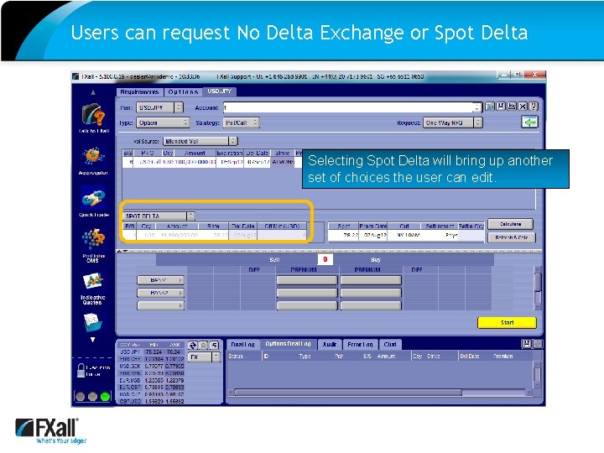Switch to the Options tab
The height and width of the screenshot is (453, 604).
[x=184, y=92]
